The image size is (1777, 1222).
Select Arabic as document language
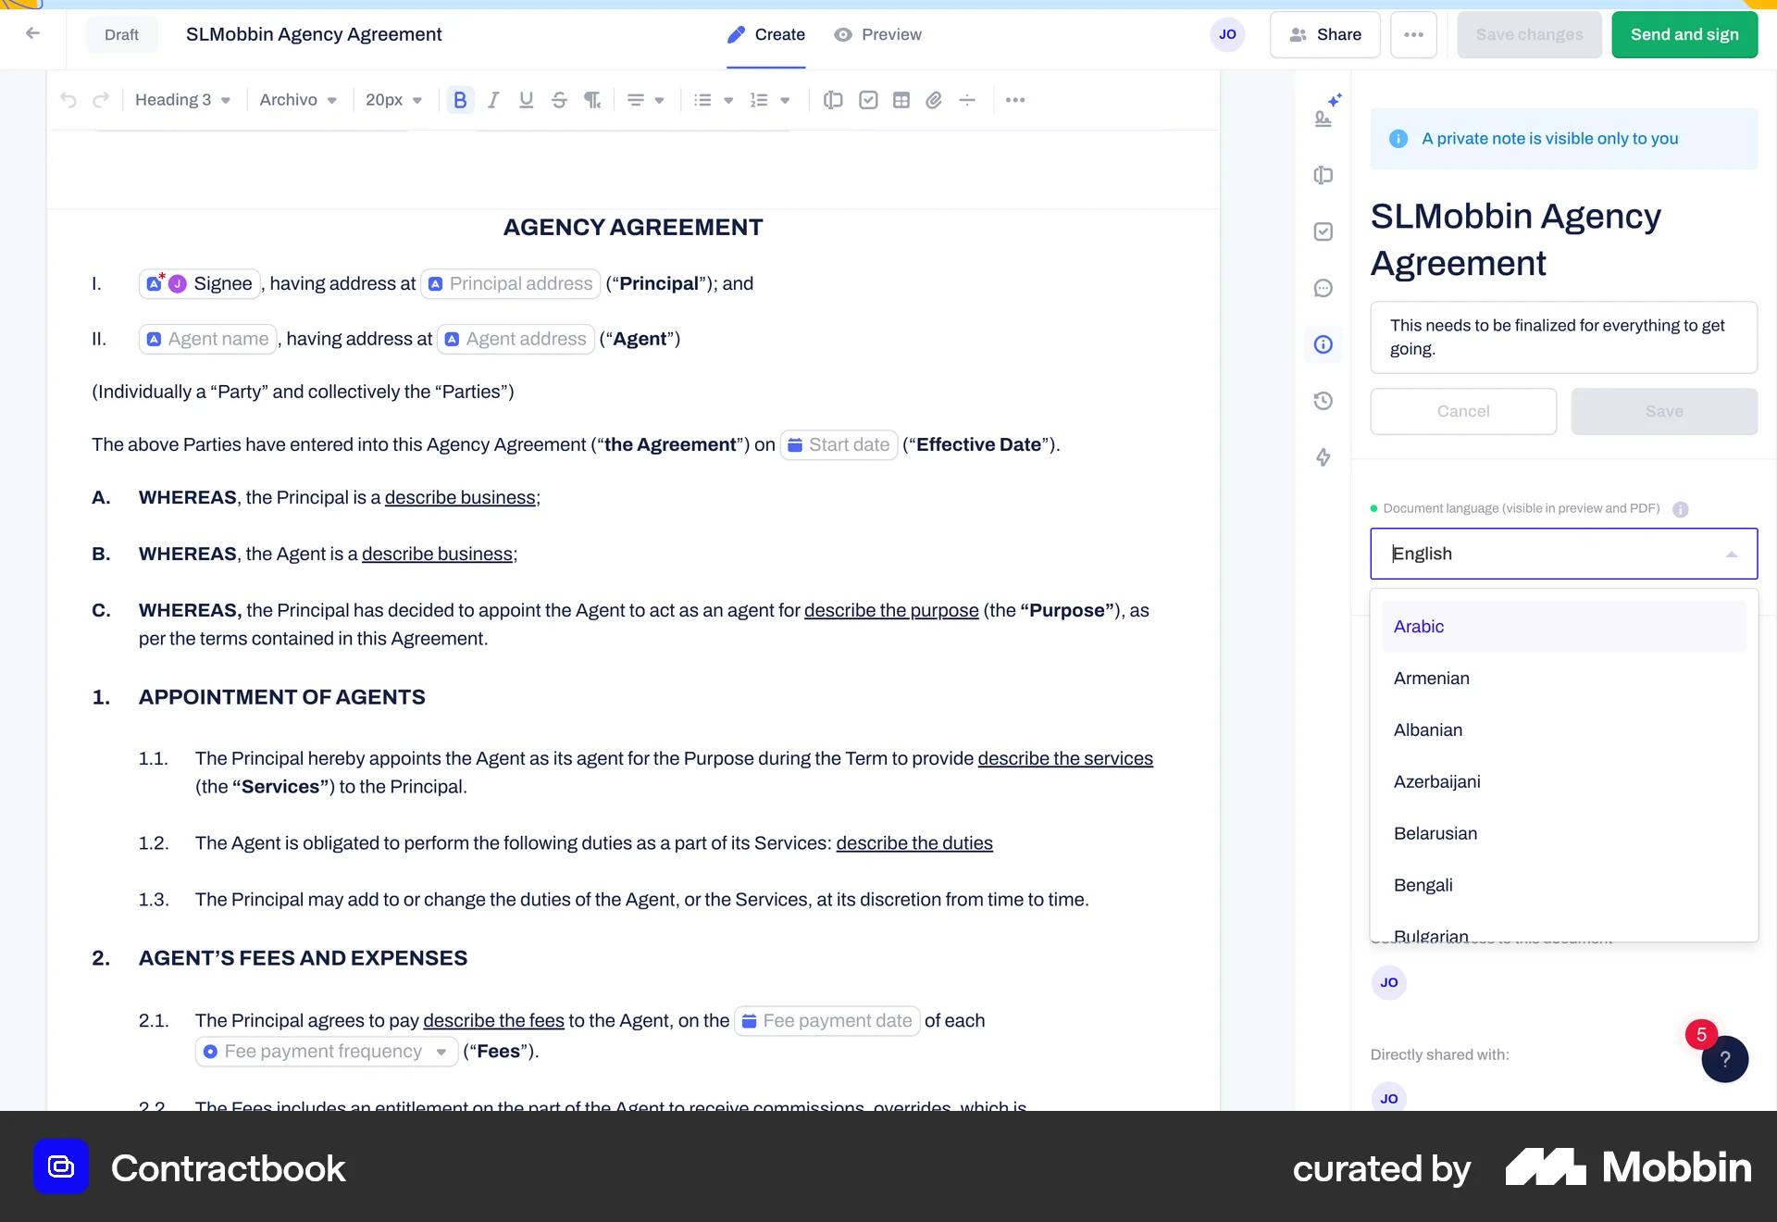1418,626
